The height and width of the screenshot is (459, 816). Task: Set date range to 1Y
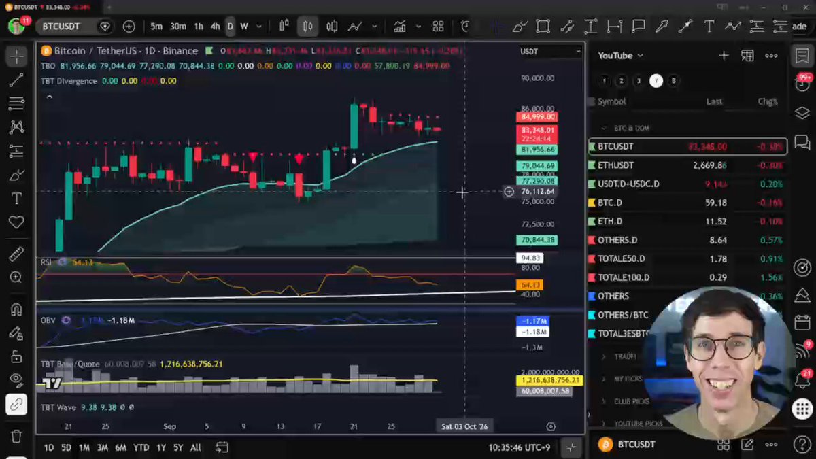click(161, 447)
